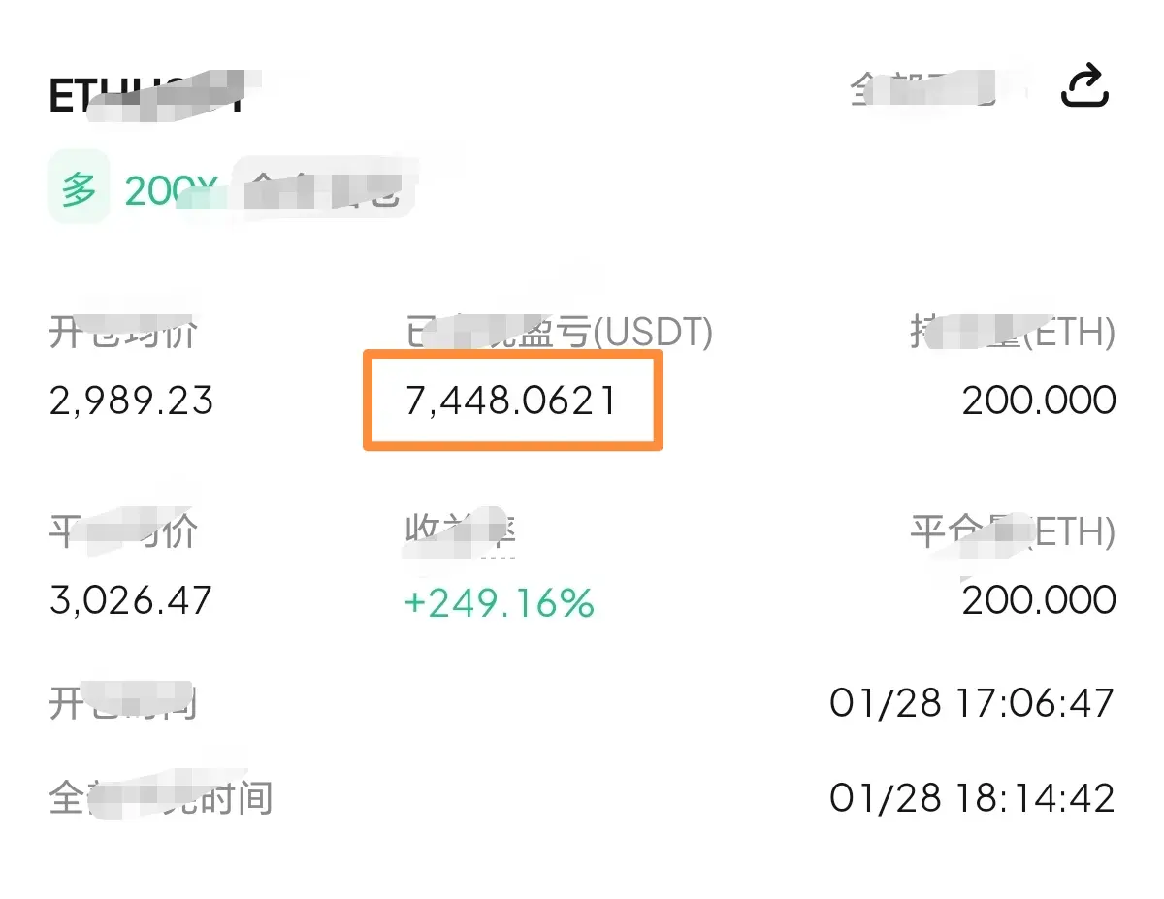Click the open time 01/28 17:06:47
Viewport: 1164px width, 899px height.
[971, 702]
